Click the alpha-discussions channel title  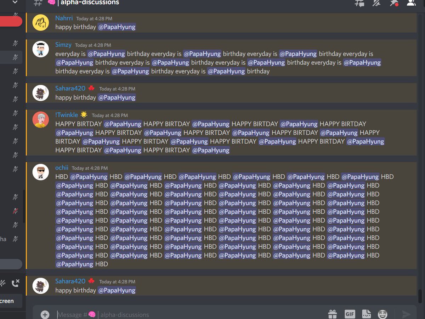[x=90, y=3]
